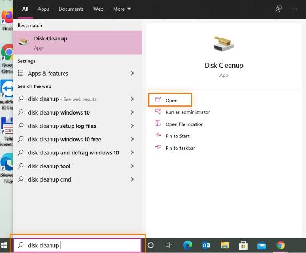306x253 pixels.
Task: Click the Windows Start button
Action: coord(4,245)
